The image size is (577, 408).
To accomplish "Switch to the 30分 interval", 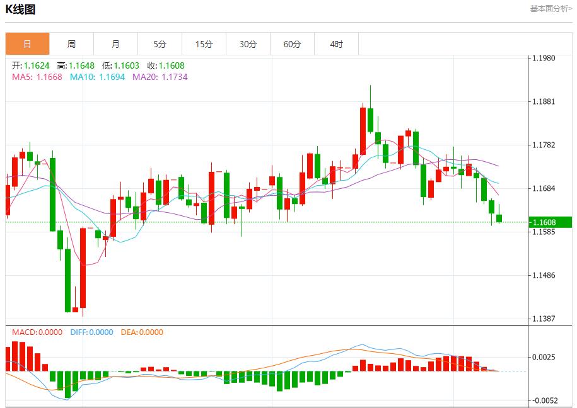I will [x=248, y=43].
